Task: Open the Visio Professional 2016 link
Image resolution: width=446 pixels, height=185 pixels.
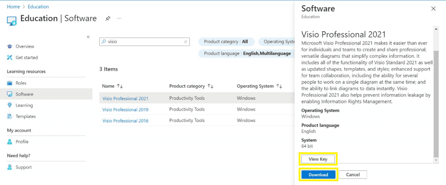Action: point(125,121)
